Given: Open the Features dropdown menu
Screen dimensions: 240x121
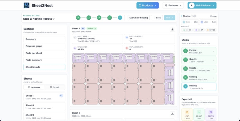Looking at the screenshot, I should (173, 5).
